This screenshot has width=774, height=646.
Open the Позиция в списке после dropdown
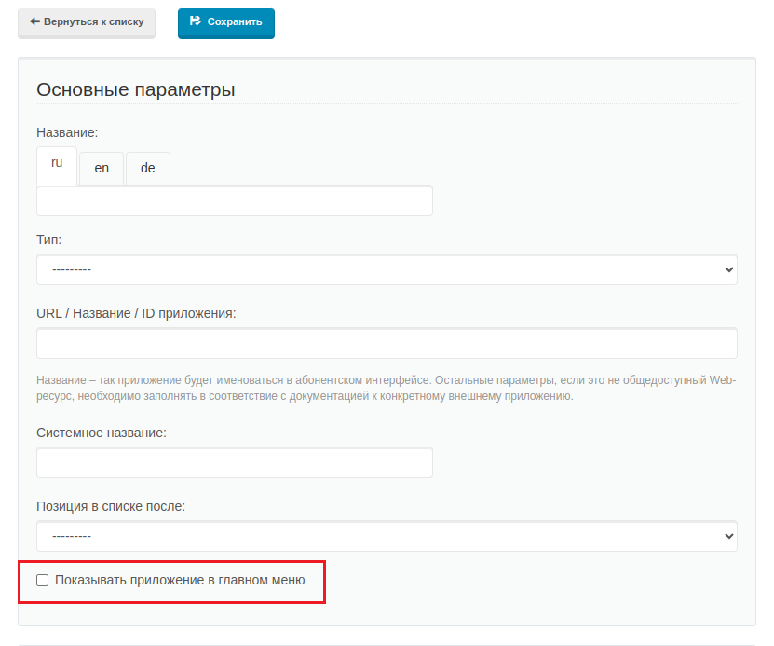tap(387, 536)
